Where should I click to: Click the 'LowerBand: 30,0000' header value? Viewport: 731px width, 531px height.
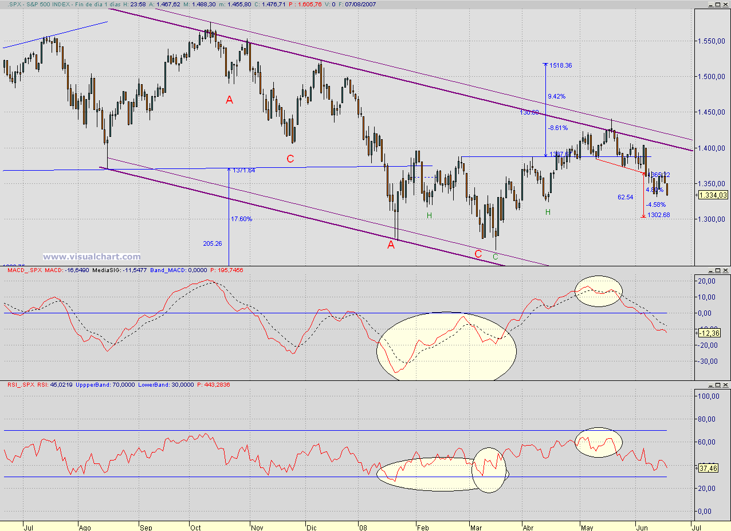[167, 384]
